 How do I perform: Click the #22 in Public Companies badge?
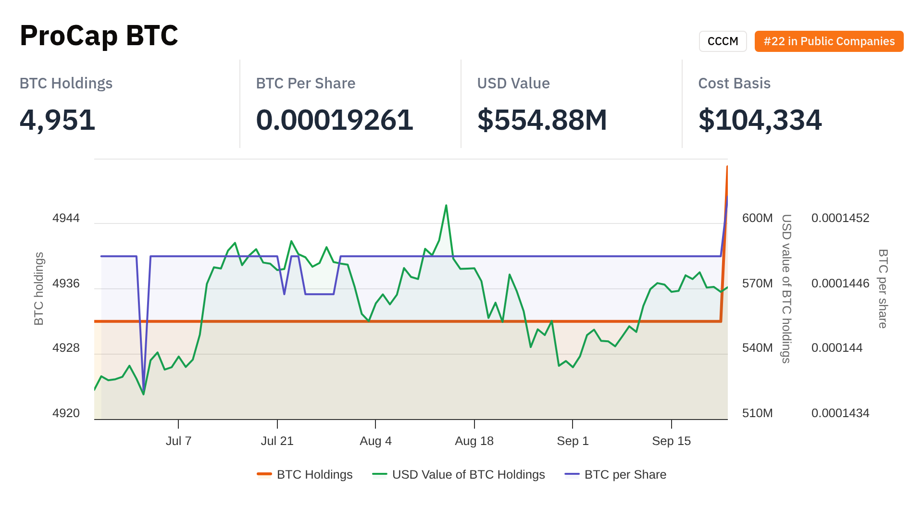point(829,41)
